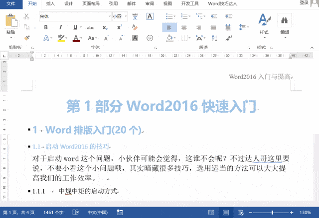The width and height of the screenshot is (319, 218).
Task: Click the Cut scissors icon
Action: pyautogui.click(x=26, y=16)
